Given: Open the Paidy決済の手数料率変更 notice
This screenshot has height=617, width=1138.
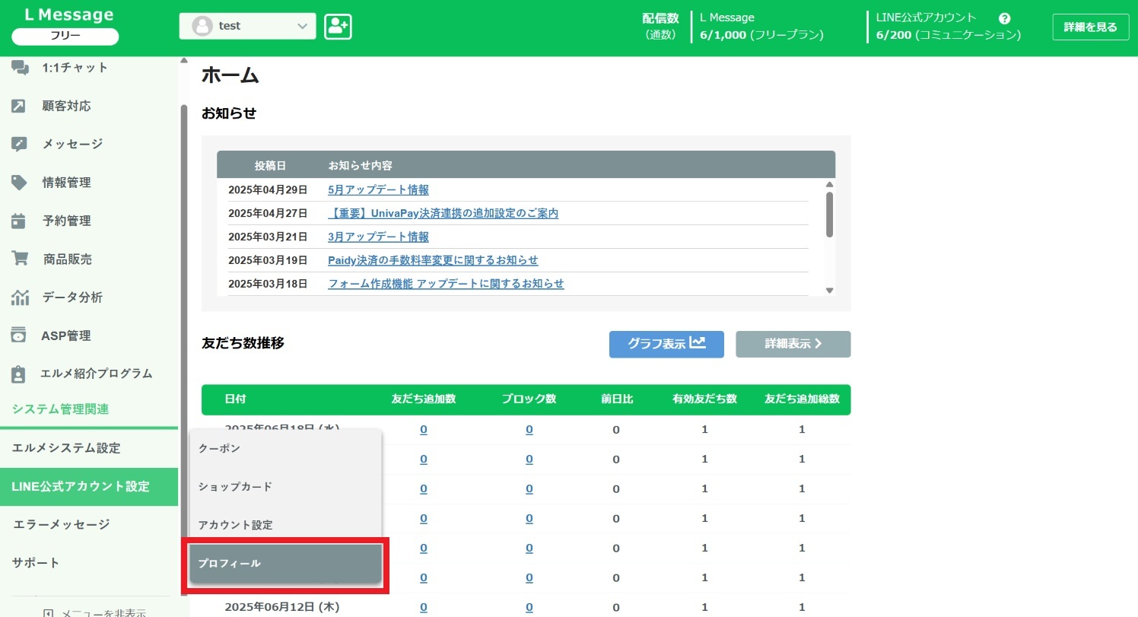Looking at the screenshot, I should (433, 260).
